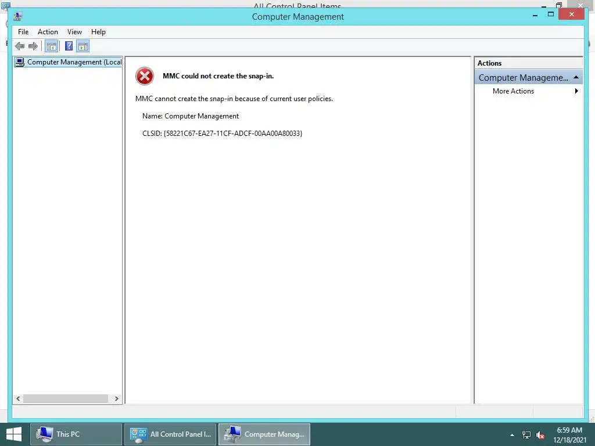This screenshot has height=446, width=595.
Task: Switch to This PC taskbar button
Action: (x=76, y=434)
